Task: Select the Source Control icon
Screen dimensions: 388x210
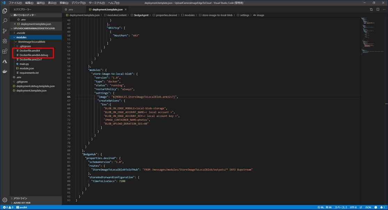Action: click(5, 31)
